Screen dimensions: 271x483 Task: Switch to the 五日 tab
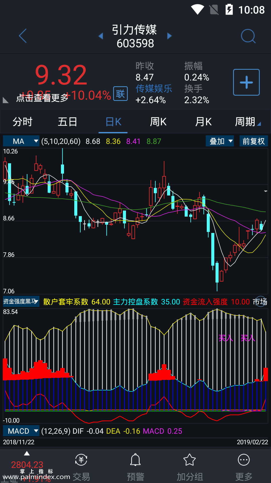click(67, 122)
